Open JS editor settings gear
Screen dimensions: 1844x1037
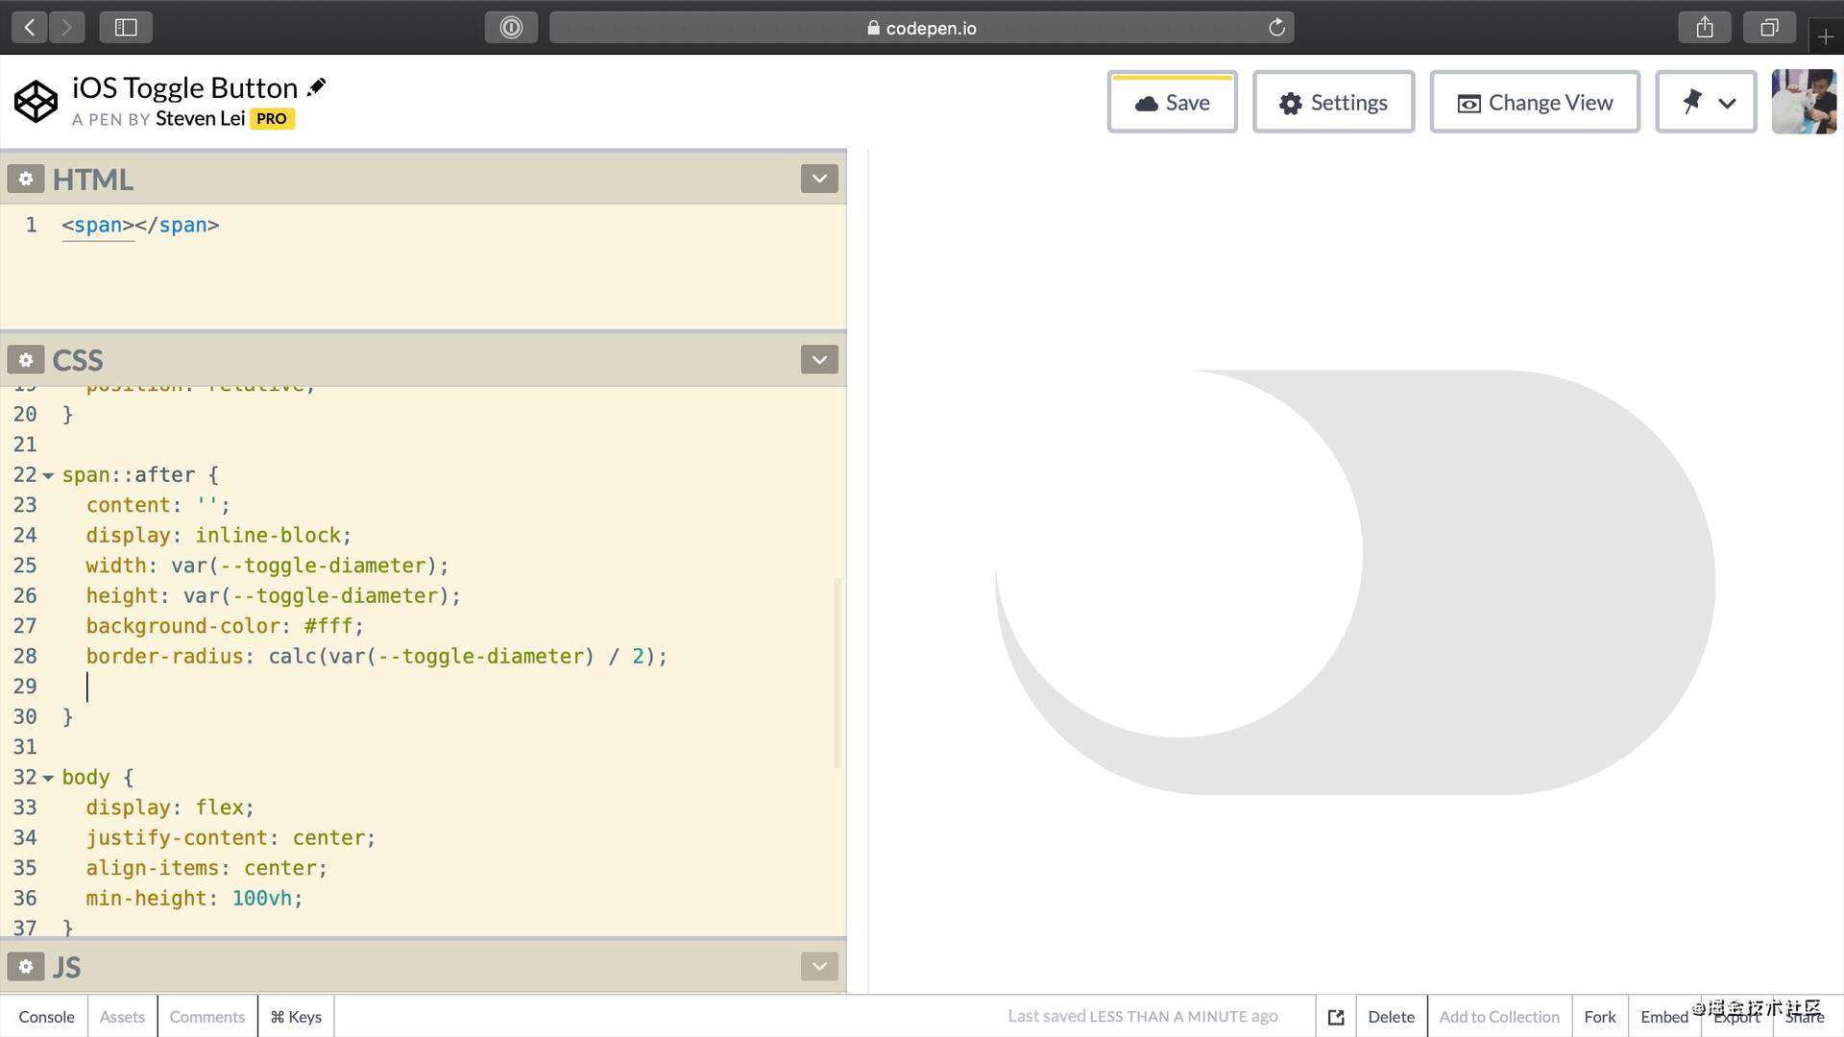coord(26,966)
